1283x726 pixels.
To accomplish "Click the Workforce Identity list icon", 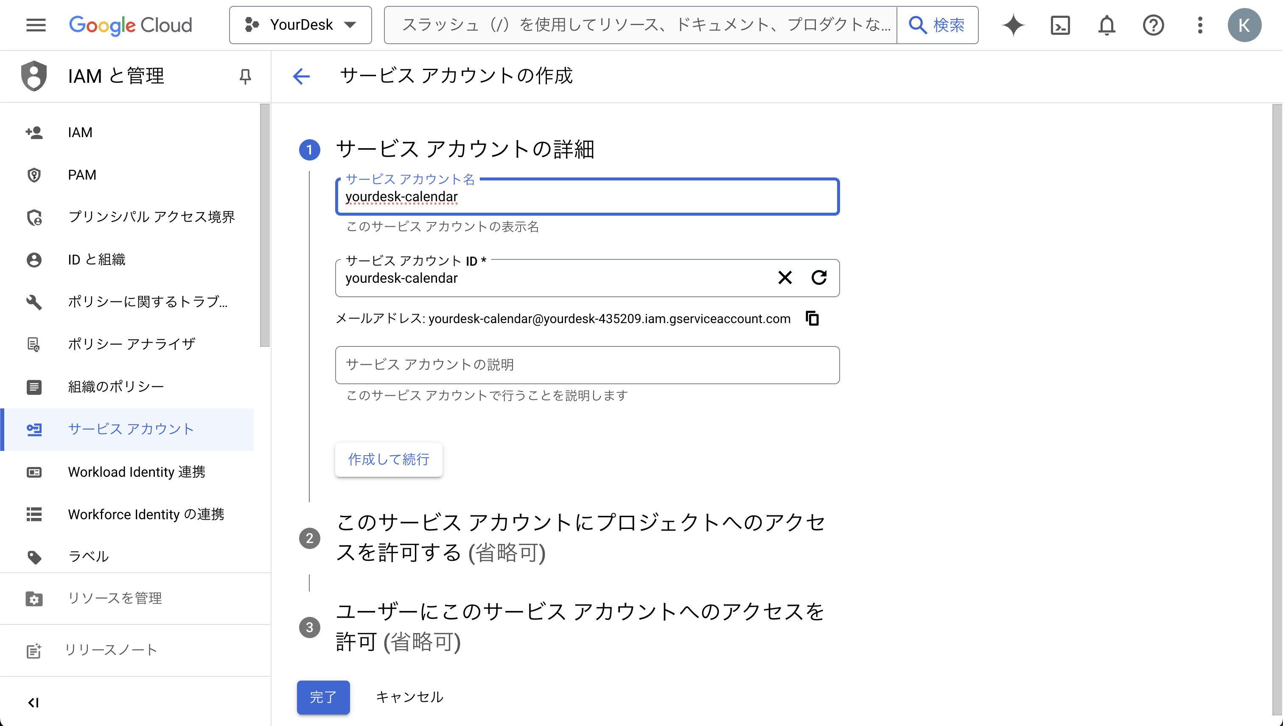I will [34, 515].
